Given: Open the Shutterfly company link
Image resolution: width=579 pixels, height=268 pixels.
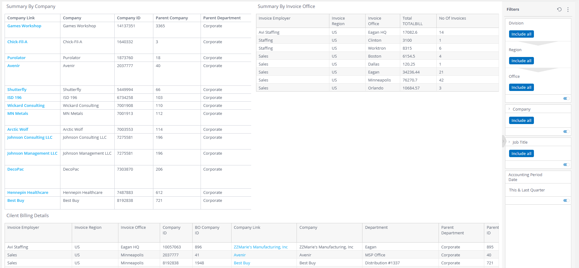Looking at the screenshot, I should click(17, 90).
